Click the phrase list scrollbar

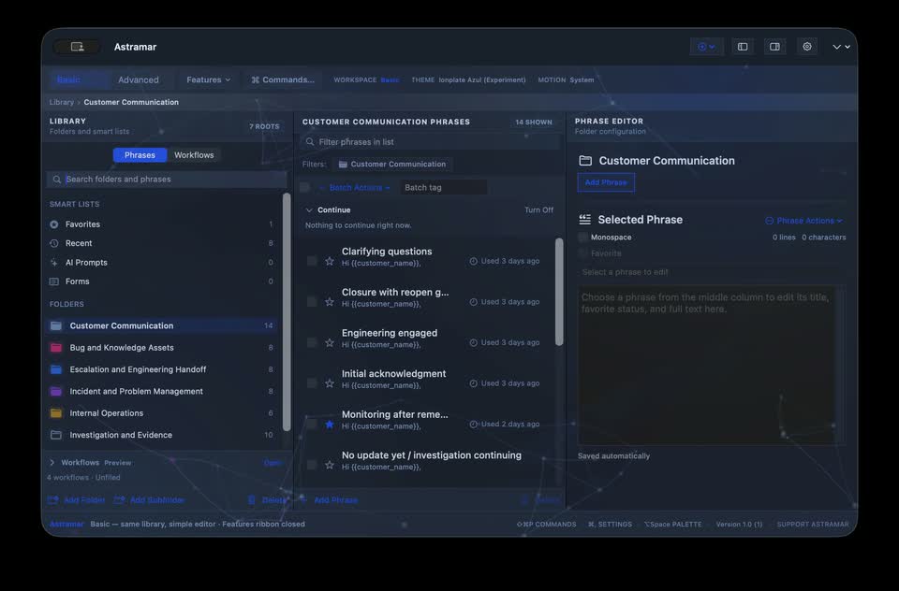559,292
